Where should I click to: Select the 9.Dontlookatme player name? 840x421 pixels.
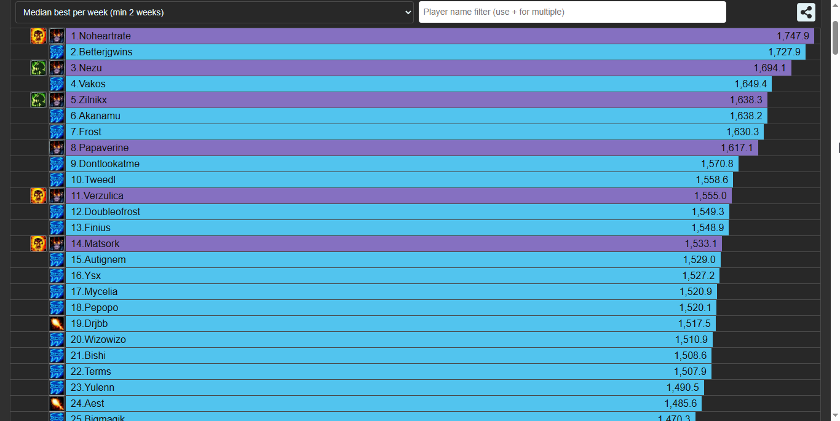coord(105,164)
